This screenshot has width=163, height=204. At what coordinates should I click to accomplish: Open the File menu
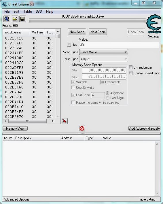click(7, 12)
